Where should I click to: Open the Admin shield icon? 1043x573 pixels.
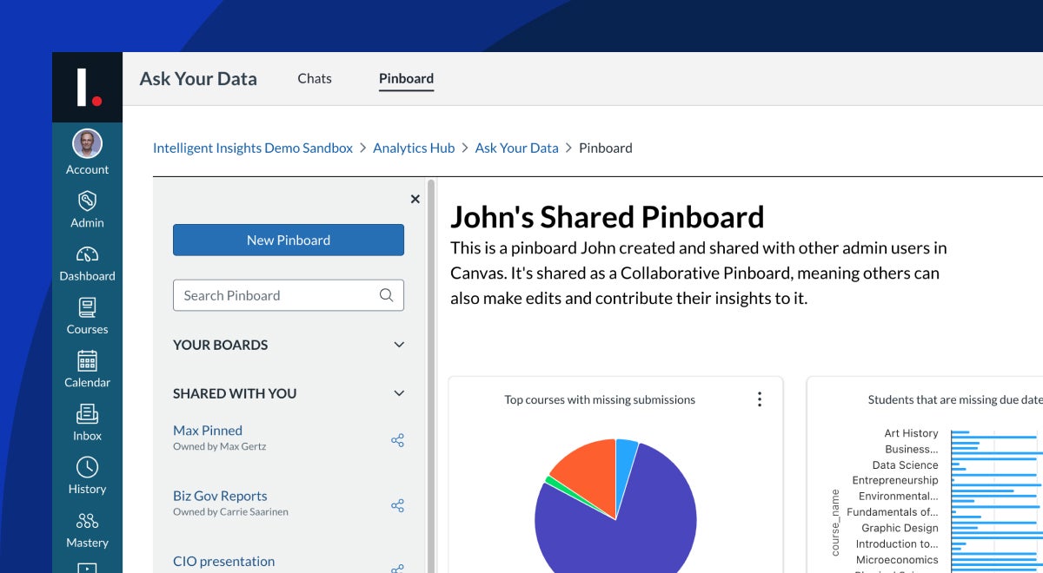87,201
